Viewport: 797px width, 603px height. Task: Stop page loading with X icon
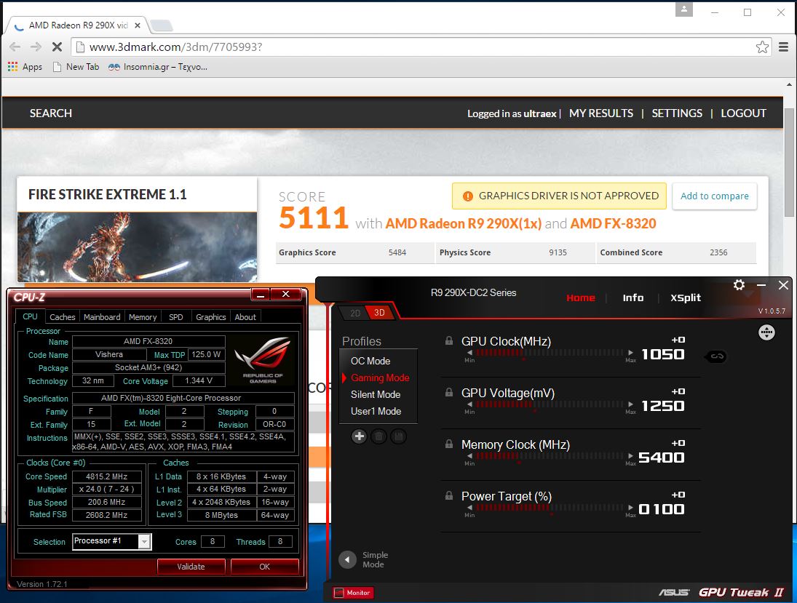click(x=57, y=47)
